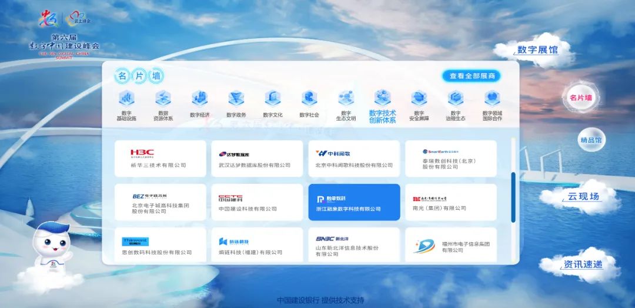Switch to the 数字经济 tab label
This screenshot has width=635, height=308.
click(x=200, y=115)
